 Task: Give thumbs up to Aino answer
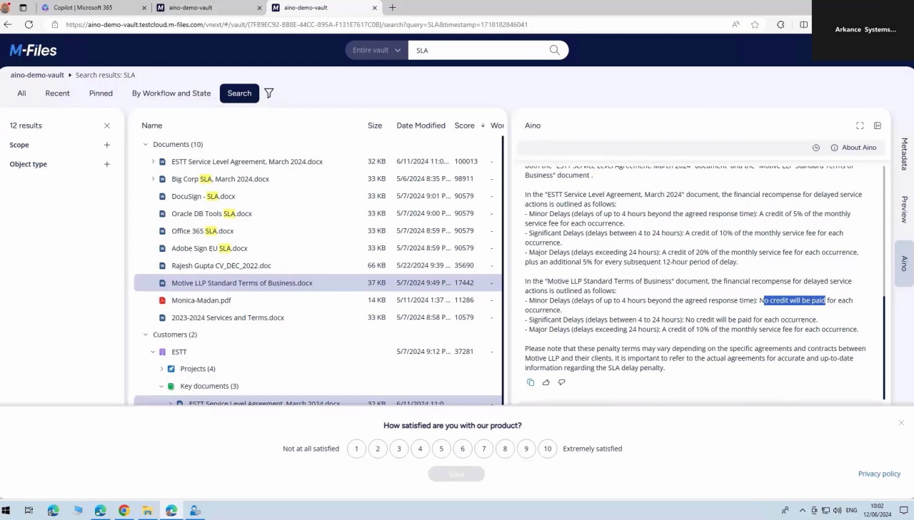[x=546, y=382]
